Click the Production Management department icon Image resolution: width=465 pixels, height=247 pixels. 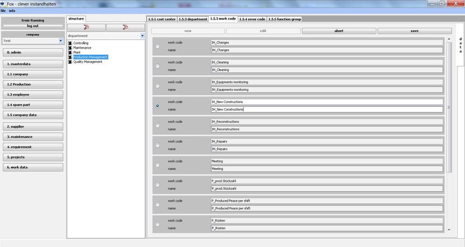pos(70,57)
